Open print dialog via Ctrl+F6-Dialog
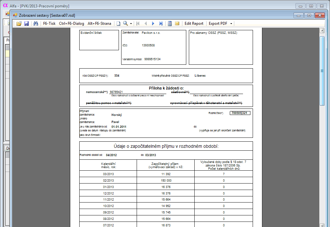 [x=72, y=24]
